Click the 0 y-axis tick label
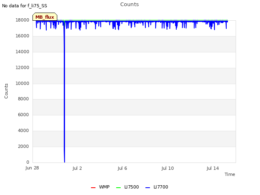Image resolution: width=260 pixels, height=195 pixels. pyautogui.click(x=28, y=162)
